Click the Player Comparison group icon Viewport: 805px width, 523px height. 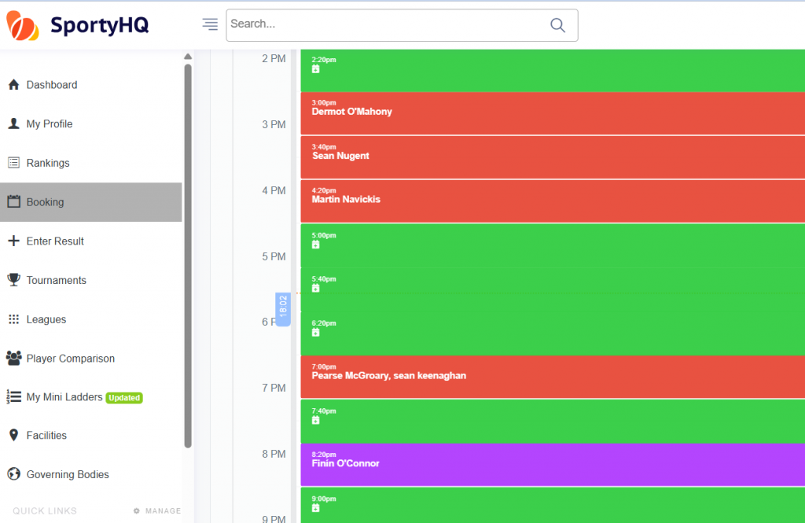[x=13, y=359]
